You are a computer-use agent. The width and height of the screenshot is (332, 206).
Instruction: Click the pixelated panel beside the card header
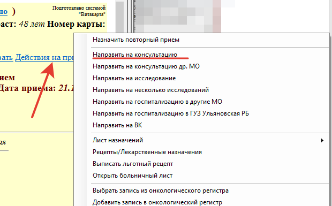[x=178, y=16]
